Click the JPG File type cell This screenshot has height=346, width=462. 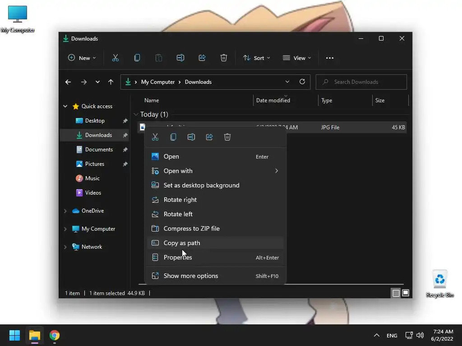(330, 127)
